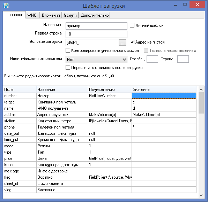Minimize the Шаблон загрузки window

point(176,5)
